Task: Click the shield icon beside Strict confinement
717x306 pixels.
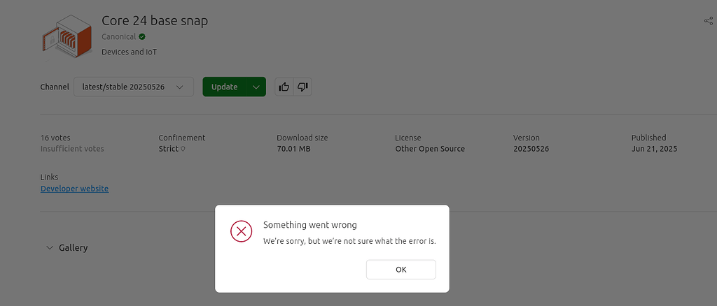Action: pos(183,149)
